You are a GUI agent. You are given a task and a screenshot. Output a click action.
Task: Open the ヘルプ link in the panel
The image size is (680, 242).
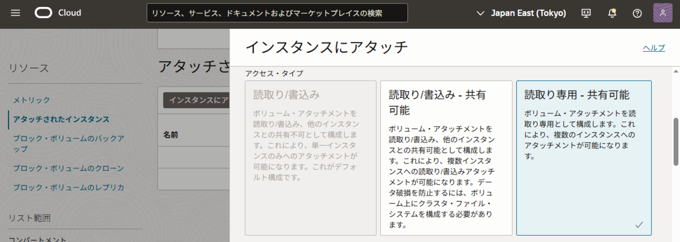(654, 48)
